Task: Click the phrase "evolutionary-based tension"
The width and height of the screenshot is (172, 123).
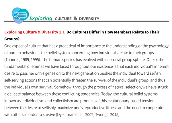Action: click(x=131, y=101)
